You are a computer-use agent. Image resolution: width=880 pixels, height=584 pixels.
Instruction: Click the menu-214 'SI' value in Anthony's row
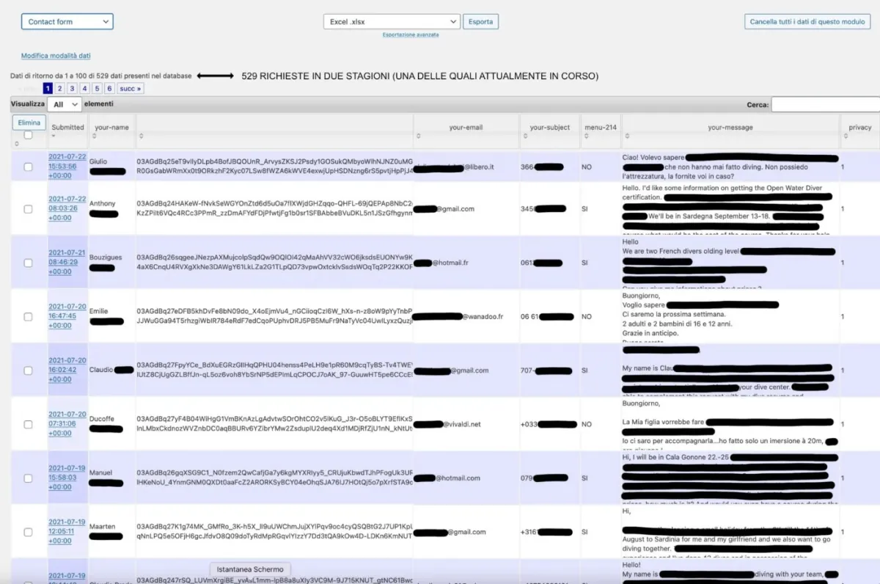(585, 209)
